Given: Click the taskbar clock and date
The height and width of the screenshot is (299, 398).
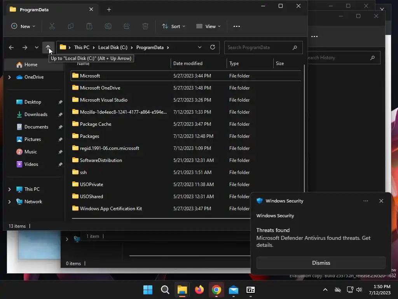Looking at the screenshot, I should (380, 290).
